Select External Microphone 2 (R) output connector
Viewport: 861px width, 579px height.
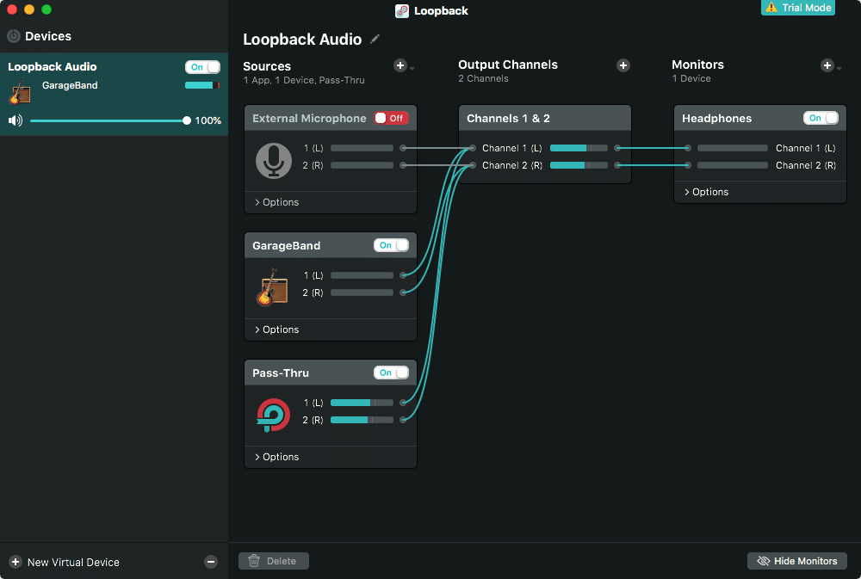click(403, 165)
